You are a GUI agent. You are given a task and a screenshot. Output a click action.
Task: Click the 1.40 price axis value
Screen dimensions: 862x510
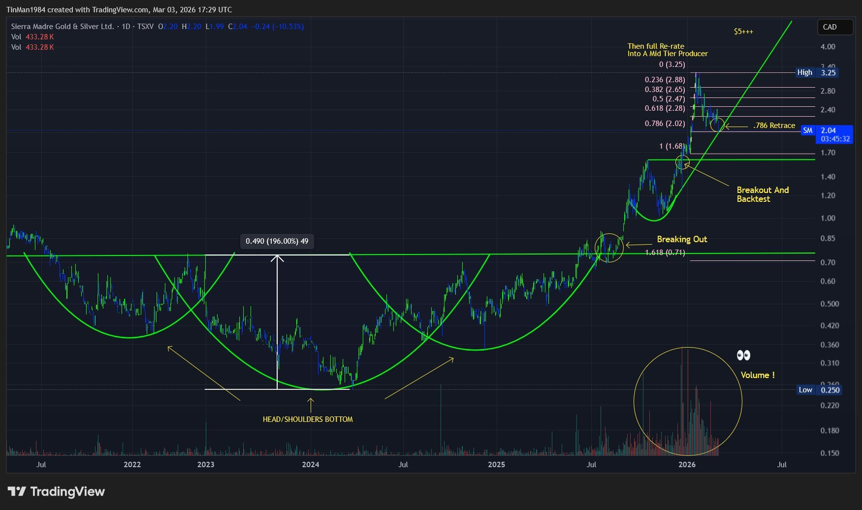(x=828, y=177)
